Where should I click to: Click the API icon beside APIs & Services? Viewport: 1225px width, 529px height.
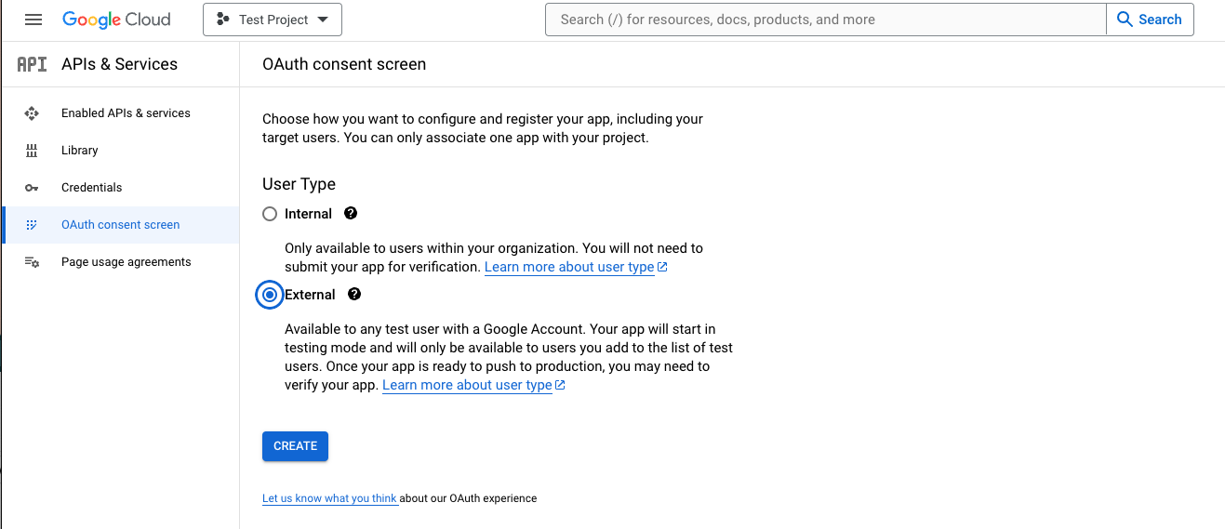[33, 64]
